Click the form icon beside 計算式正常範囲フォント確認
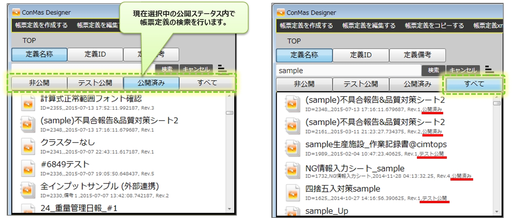 (28, 103)
